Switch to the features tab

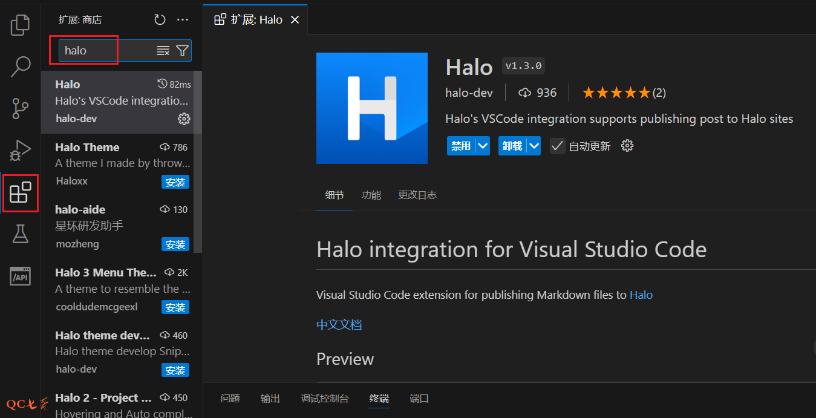click(371, 195)
